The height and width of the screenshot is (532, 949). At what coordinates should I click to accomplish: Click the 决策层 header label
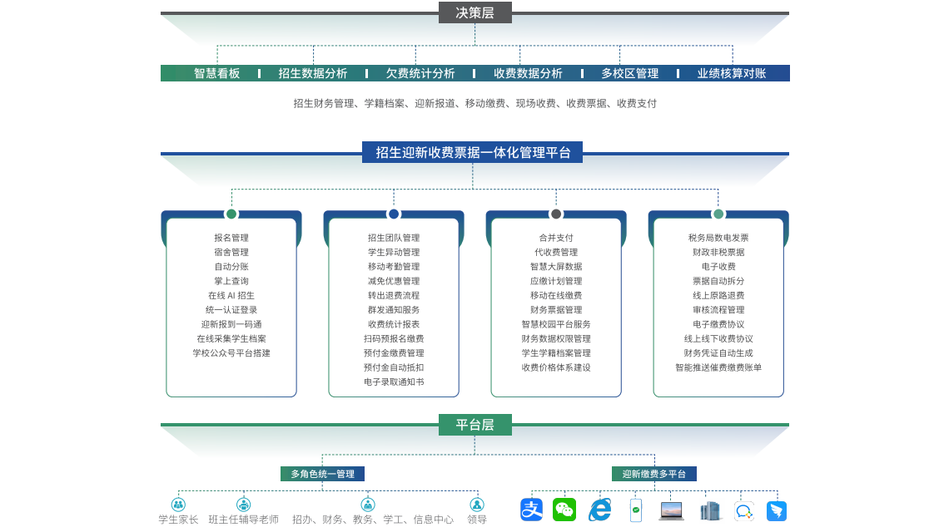[474, 12]
